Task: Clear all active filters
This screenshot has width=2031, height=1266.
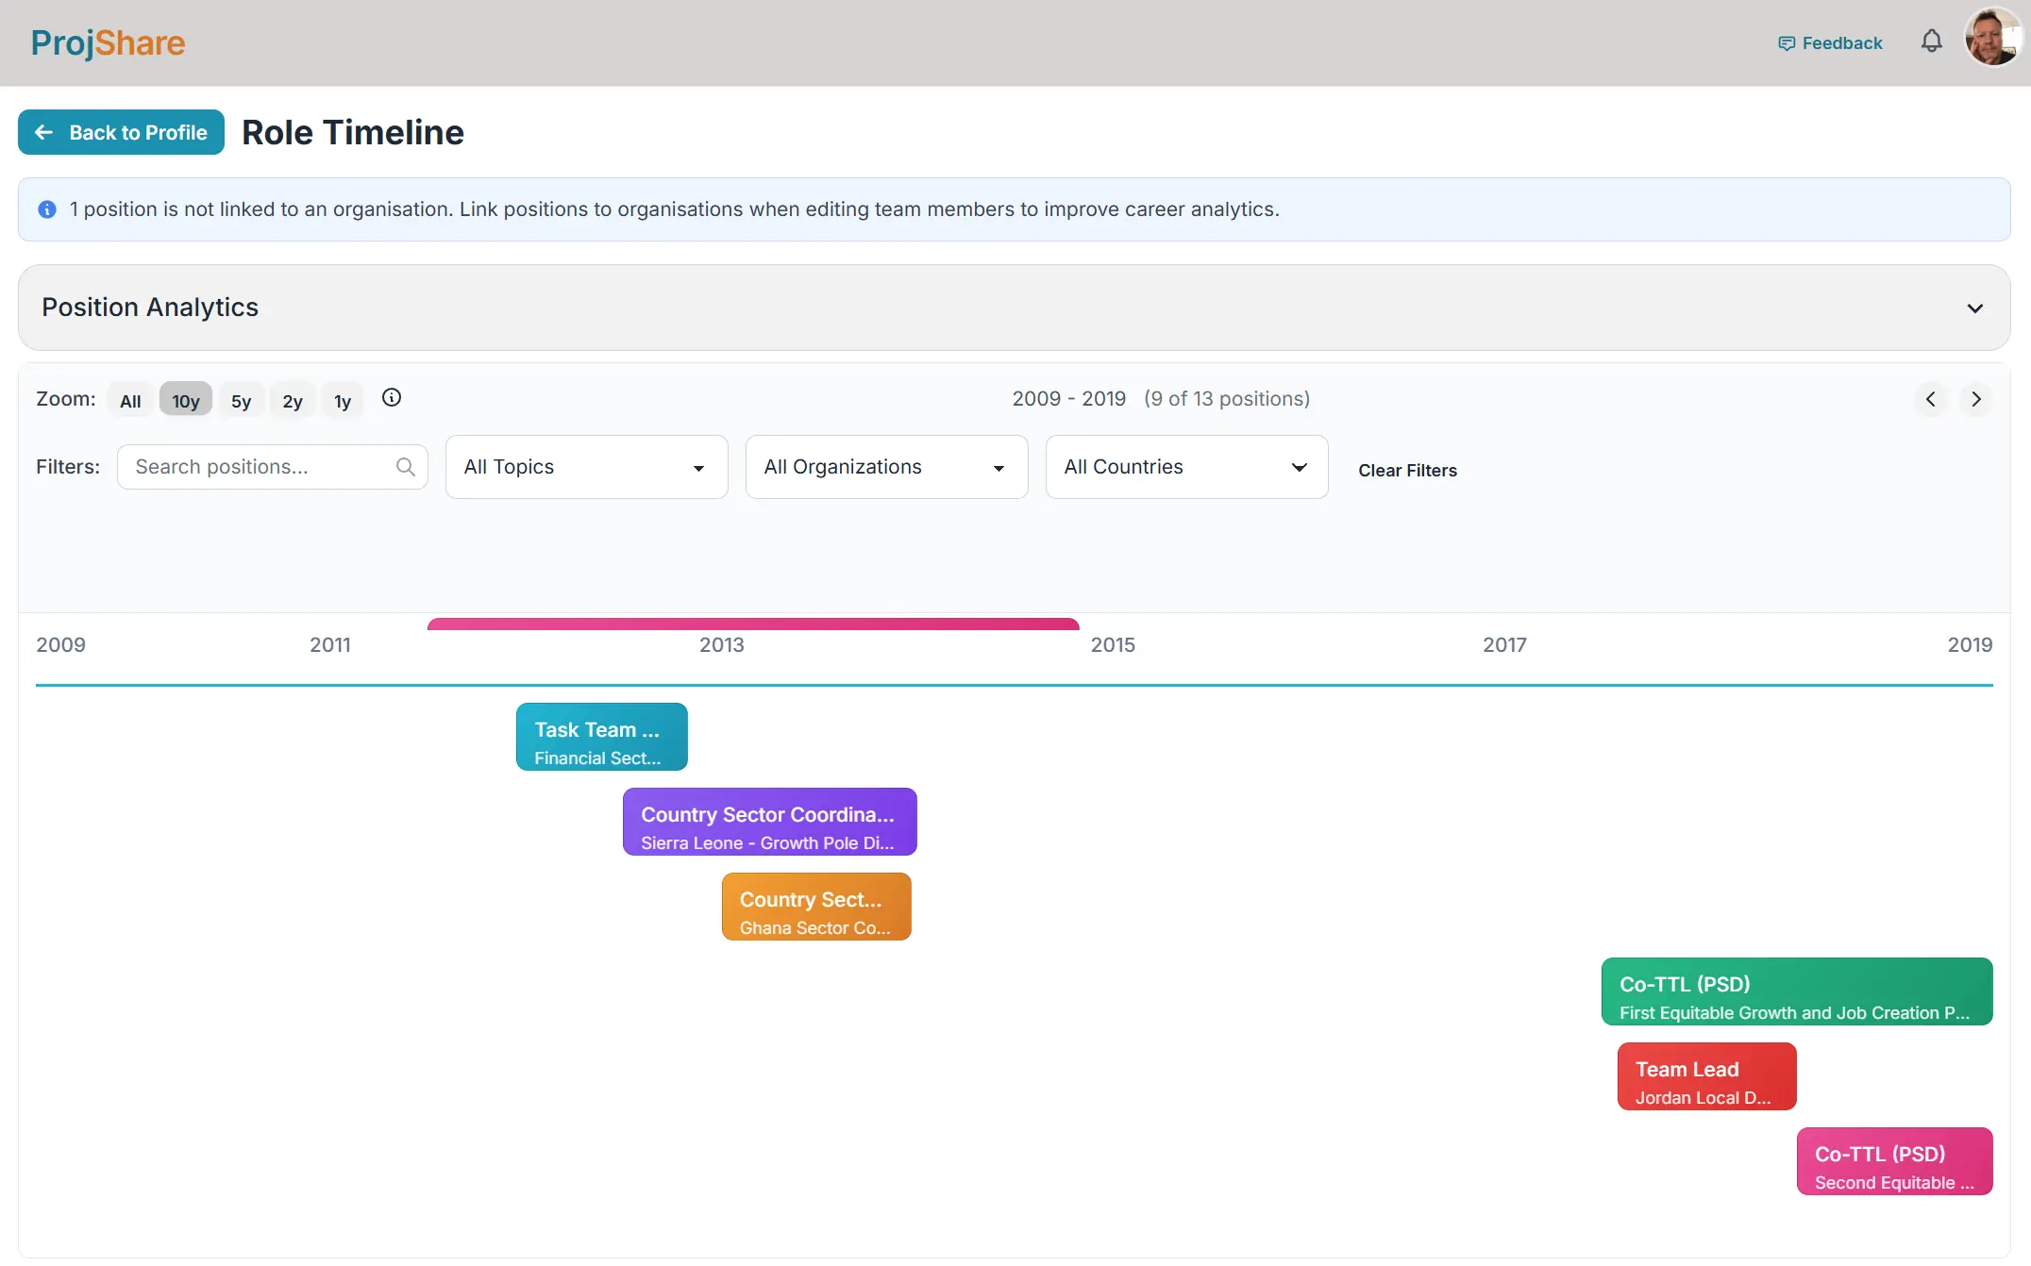Action: [x=1407, y=470]
